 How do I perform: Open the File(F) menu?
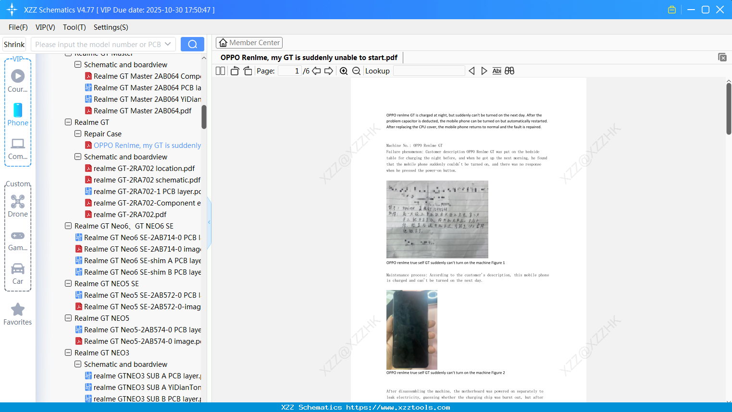(x=18, y=27)
